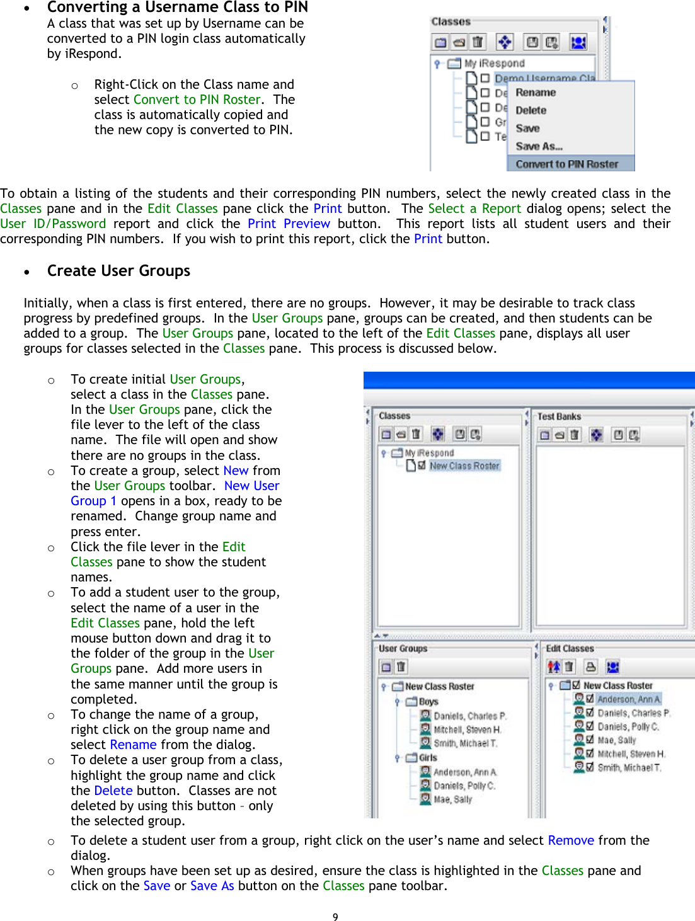Viewport: 695px width, 921px height.
Task: Click trash icon in Edit Classes toolbar
Action: pyautogui.click(x=569, y=666)
